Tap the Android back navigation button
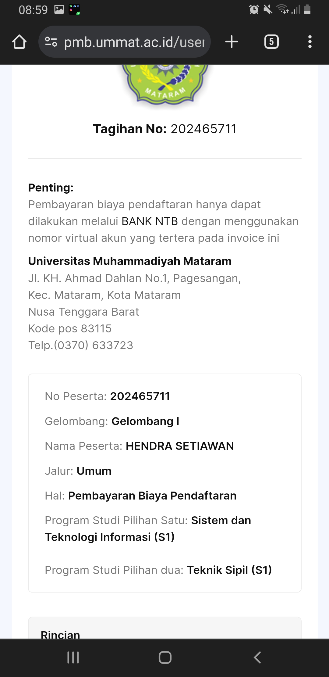The width and height of the screenshot is (329, 677). 257,657
